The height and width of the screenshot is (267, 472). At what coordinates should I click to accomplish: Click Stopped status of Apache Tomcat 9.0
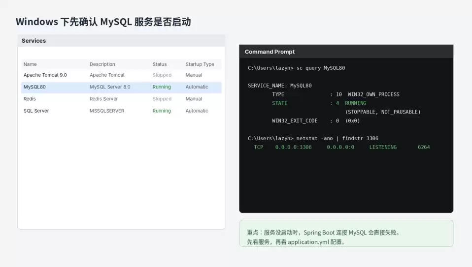pyautogui.click(x=162, y=75)
